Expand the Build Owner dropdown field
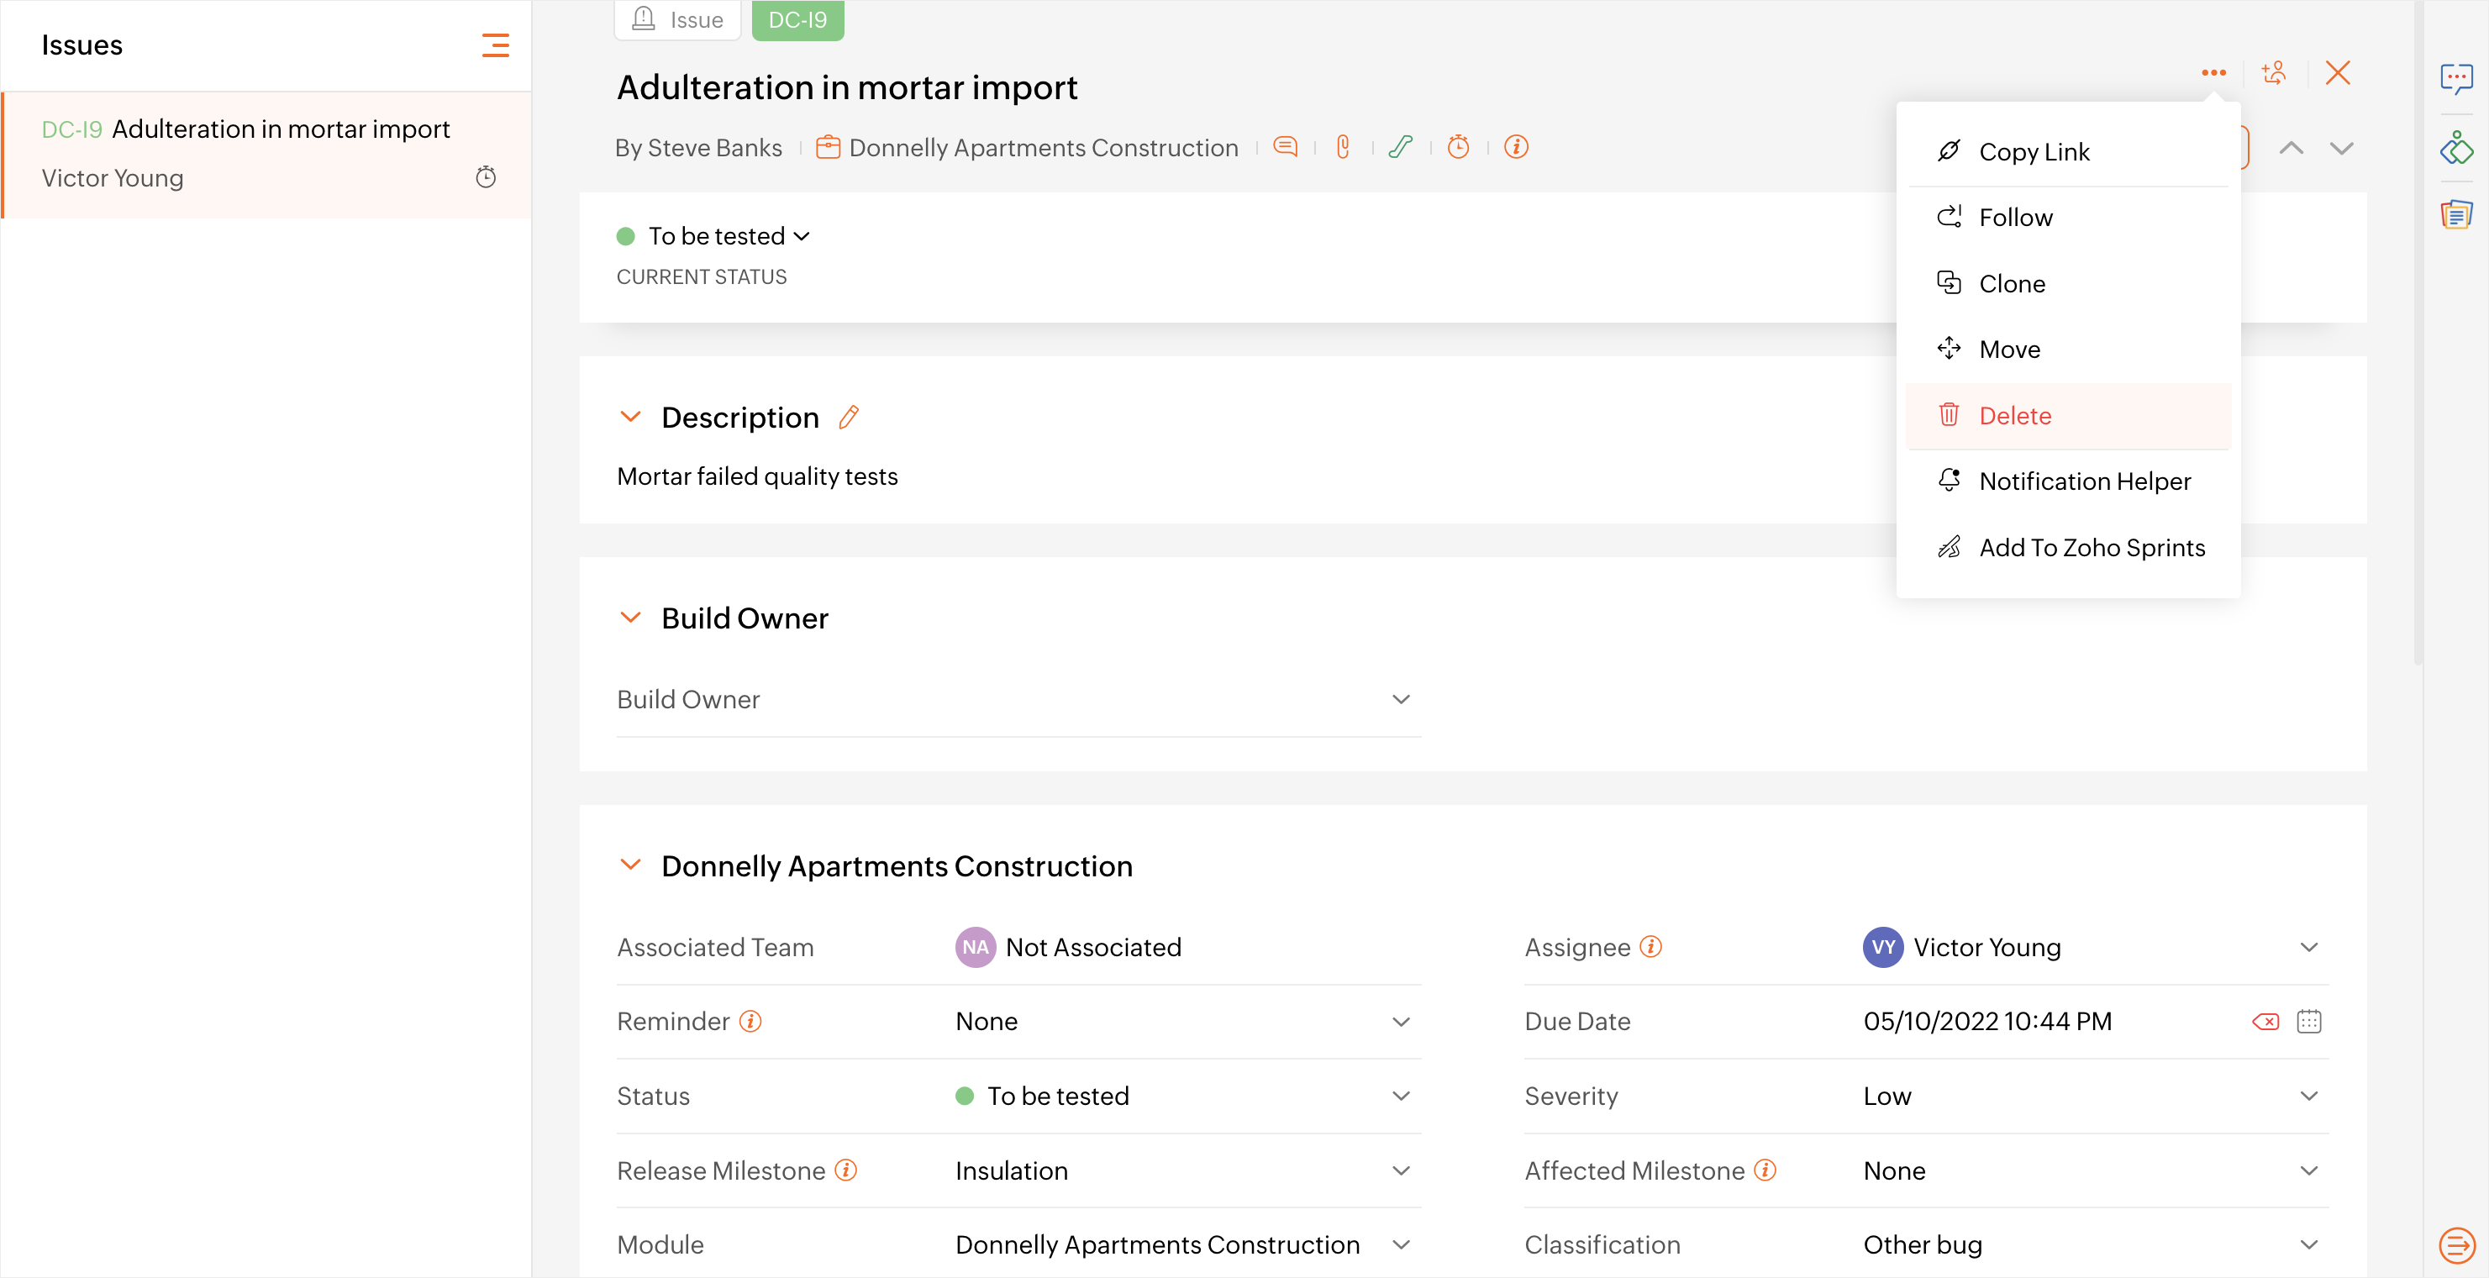The image size is (2489, 1278). click(1400, 699)
